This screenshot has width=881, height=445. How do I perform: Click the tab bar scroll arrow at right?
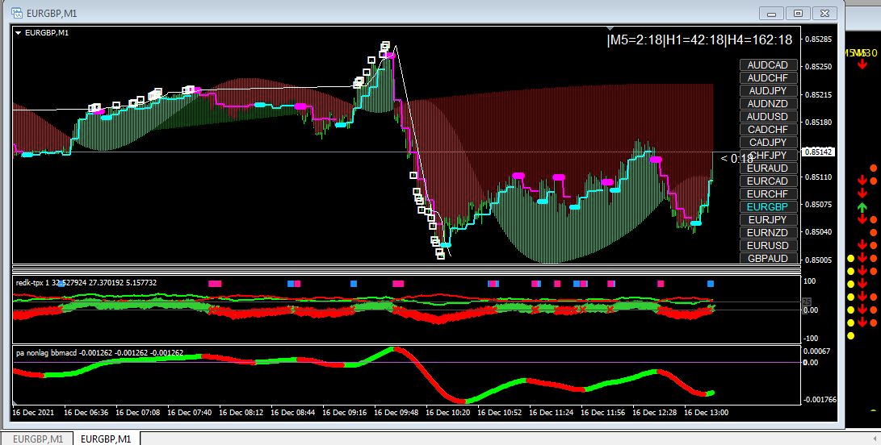point(873,439)
